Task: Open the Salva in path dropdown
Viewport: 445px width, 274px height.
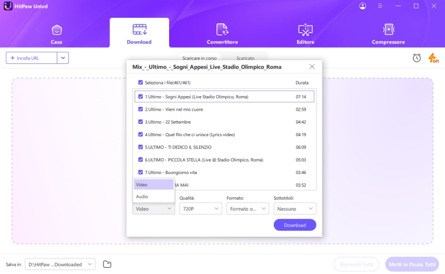Action: point(60,264)
